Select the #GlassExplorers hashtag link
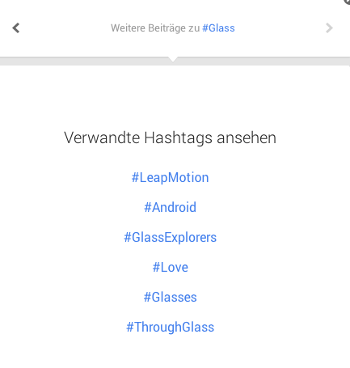 click(170, 238)
